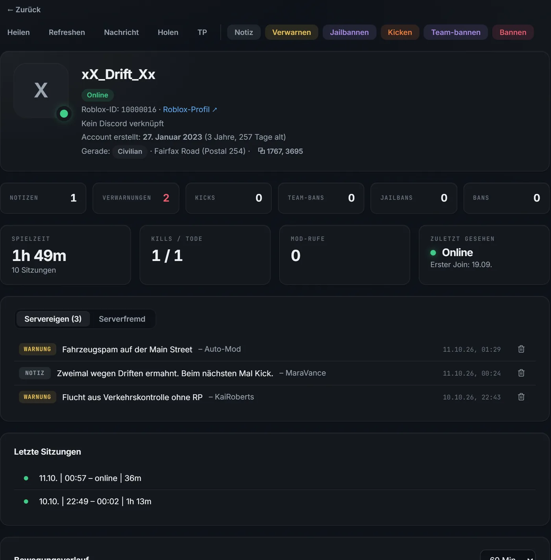Viewport: 551px width, 560px height.
Task: Click '10 Sitzungen' under Spielzeit
Action: pyautogui.click(x=34, y=270)
